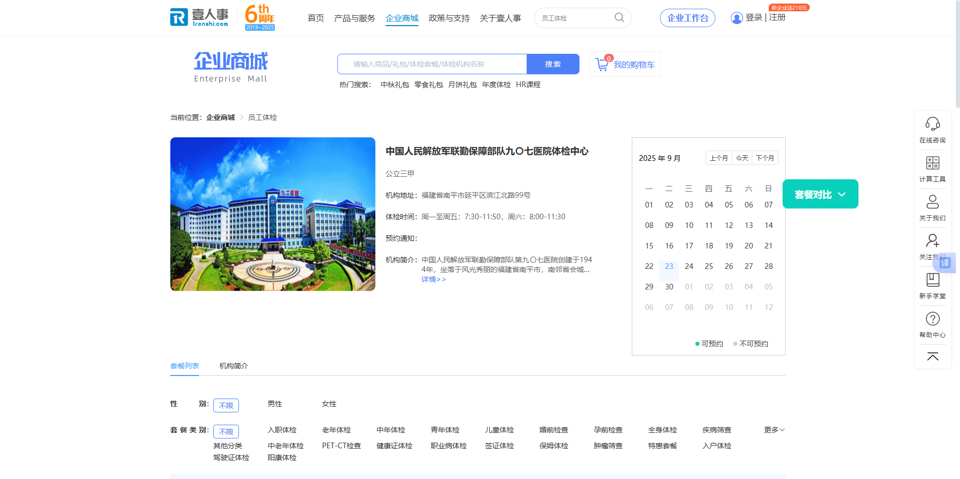Screen dimensions: 960x479
Task: Click 登录 link
Action: pyautogui.click(x=754, y=17)
